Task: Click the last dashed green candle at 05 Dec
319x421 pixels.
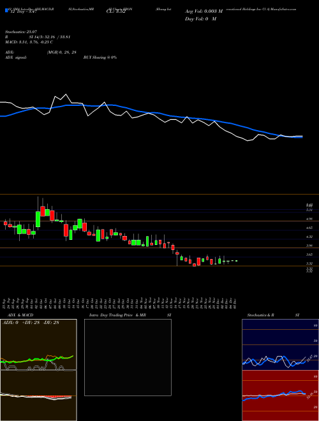Action: coord(236,261)
